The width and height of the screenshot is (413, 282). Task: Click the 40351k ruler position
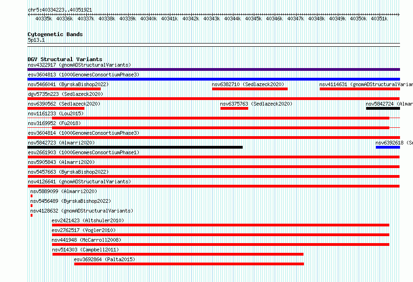tap(379, 19)
